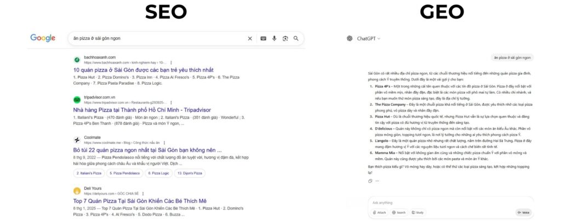Click the Google search magnifier icon
Viewport: 561px width, 221px height.
click(x=296, y=38)
